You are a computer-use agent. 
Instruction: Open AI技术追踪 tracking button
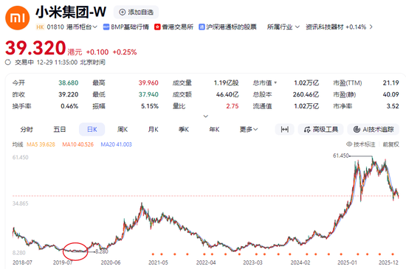374,130
